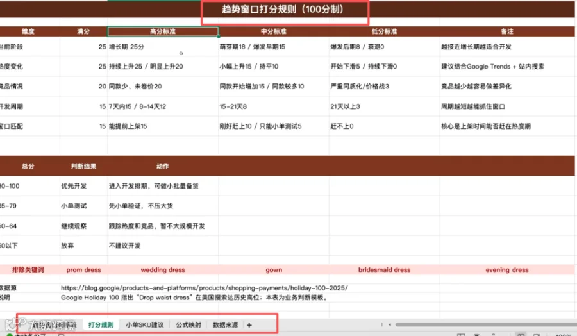The image size is (577, 336).
Task: Select the 中分标准 header cell
Action: point(274,31)
